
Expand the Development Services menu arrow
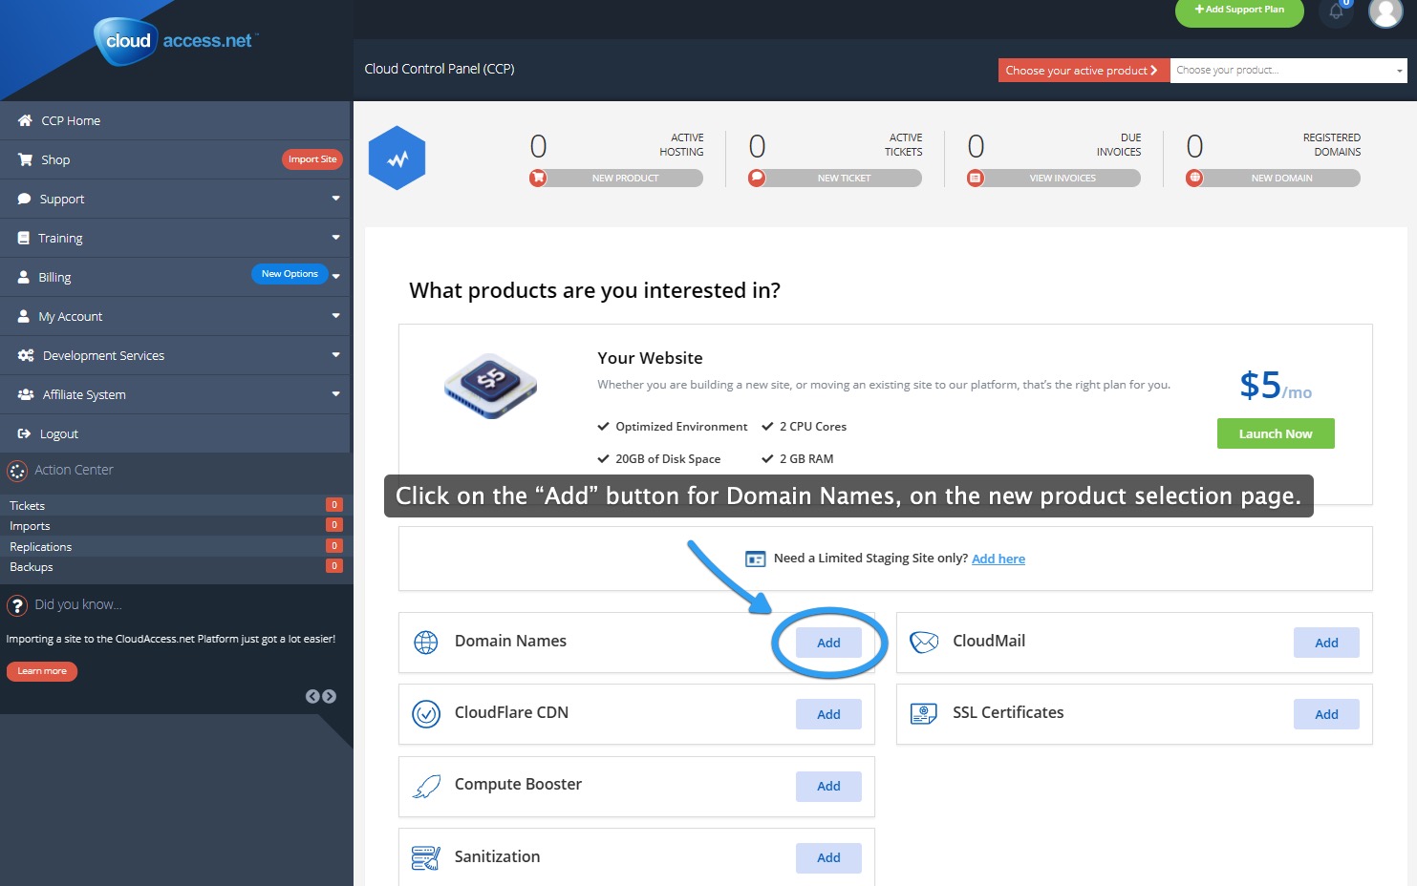coord(335,355)
